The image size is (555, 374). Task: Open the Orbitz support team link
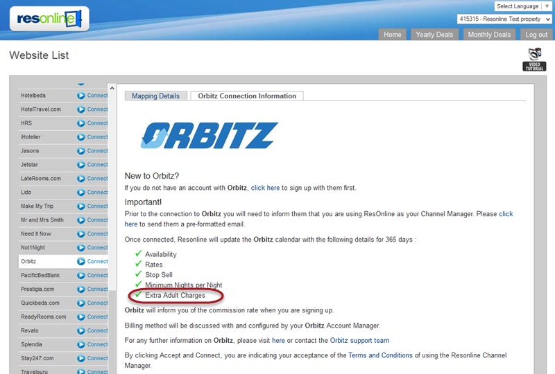[x=359, y=341]
